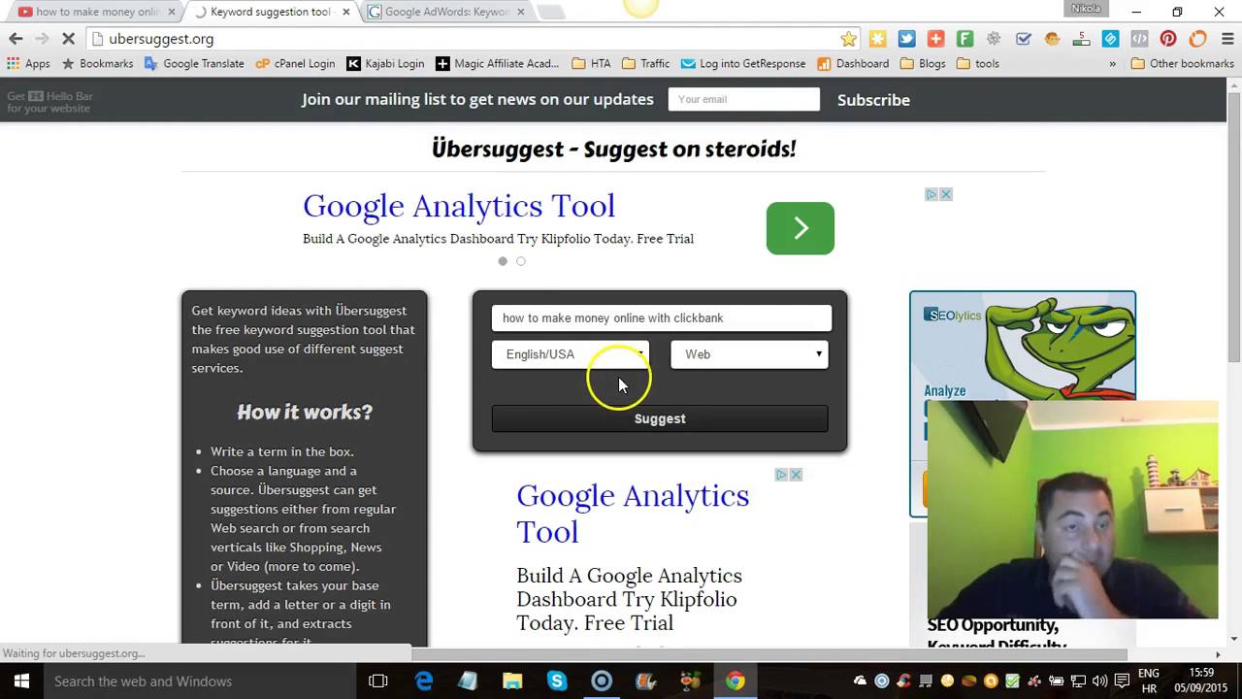1242x699 pixels.
Task: Launch Microsoft Edge from the taskbar
Action: tap(424, 681)
